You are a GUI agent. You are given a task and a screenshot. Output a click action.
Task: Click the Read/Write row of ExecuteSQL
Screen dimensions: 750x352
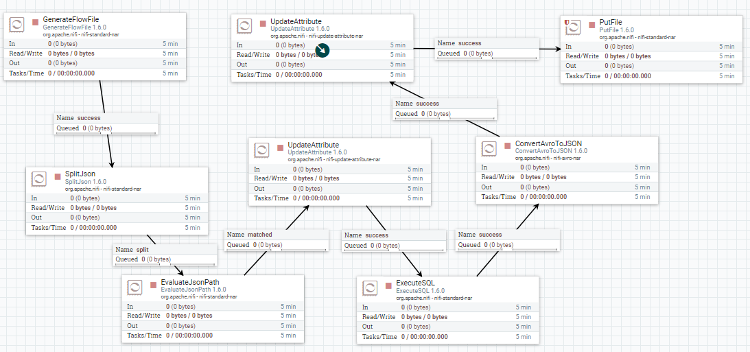447,317
